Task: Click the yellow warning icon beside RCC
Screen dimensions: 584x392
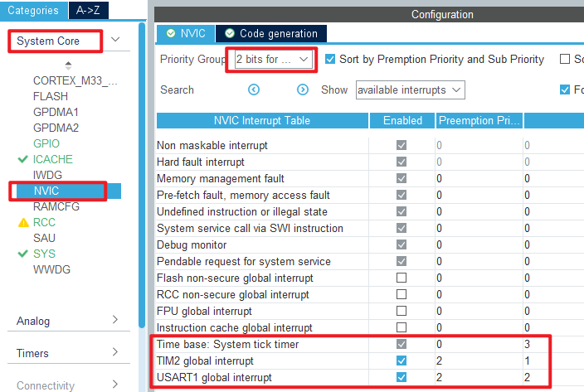Action: click(23, 222)
